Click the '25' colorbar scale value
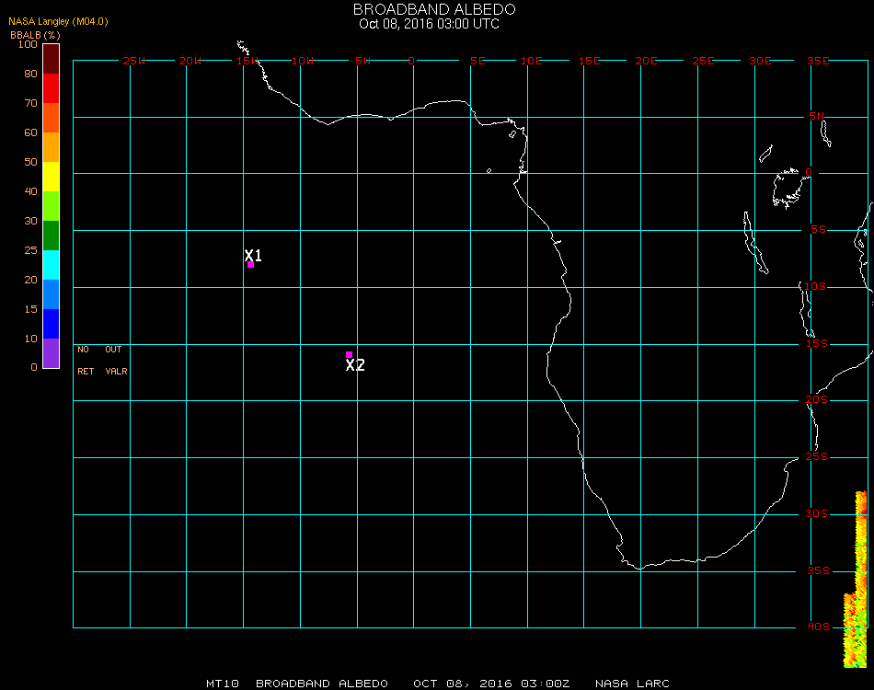 click(30, 251)
